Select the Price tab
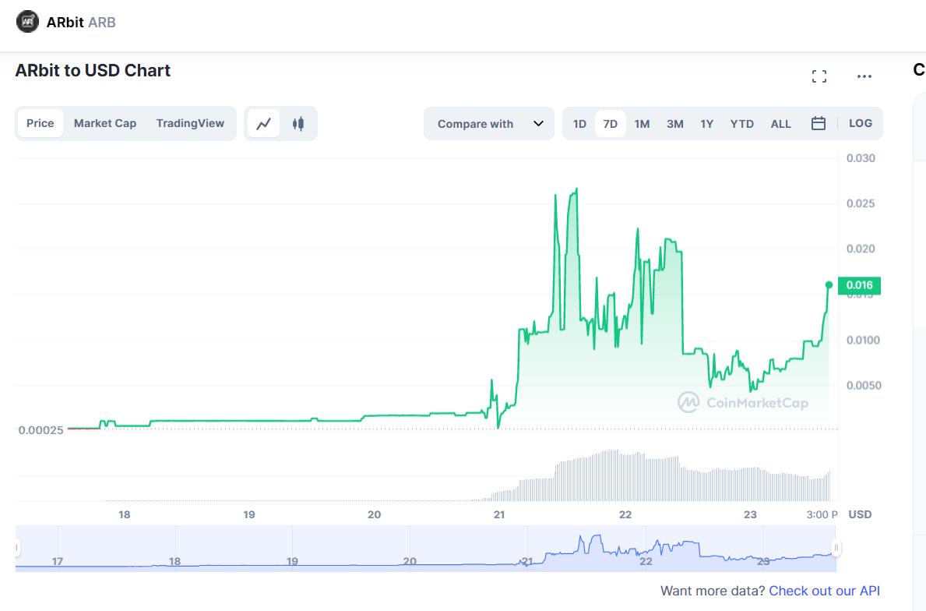This screenshot has width=926, height=611. point(40,123)
